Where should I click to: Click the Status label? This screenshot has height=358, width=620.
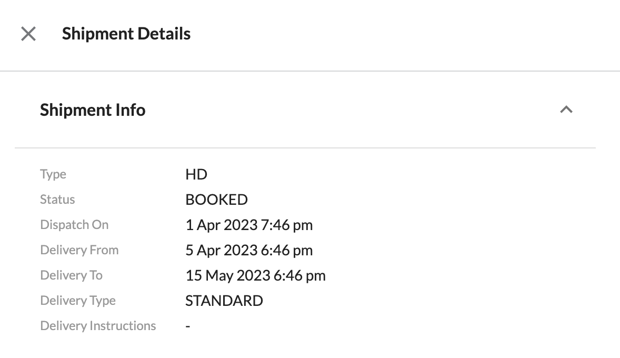click(x=57, y=200)
